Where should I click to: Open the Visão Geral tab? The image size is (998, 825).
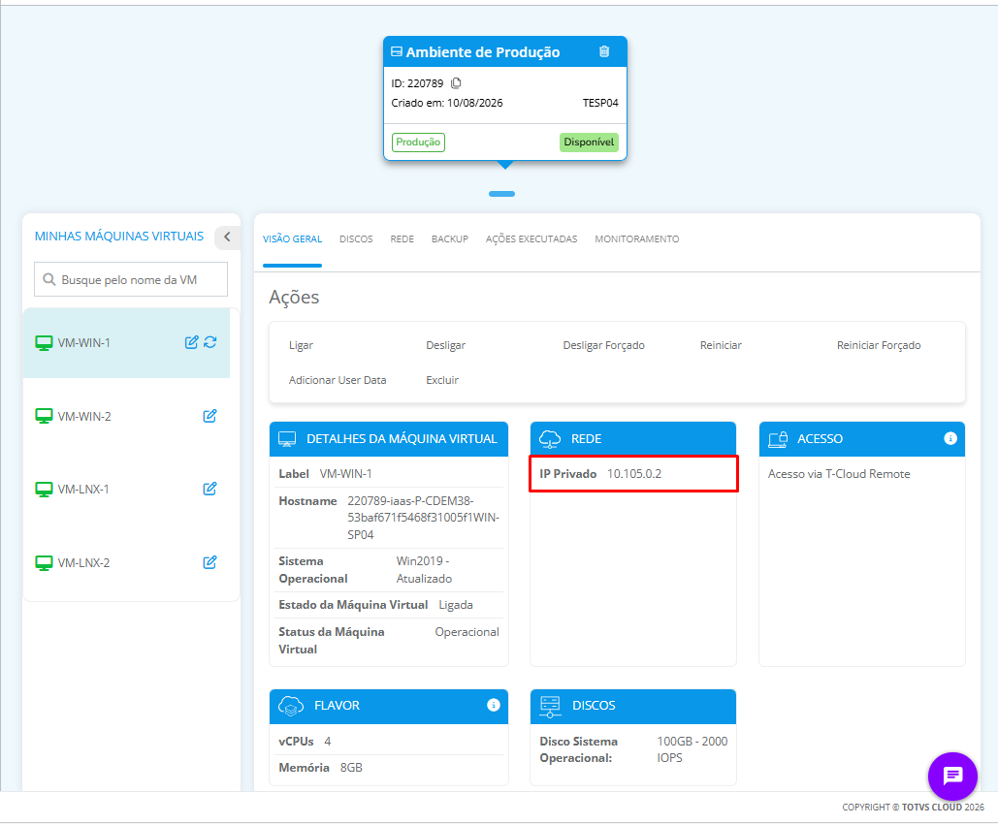292,239
